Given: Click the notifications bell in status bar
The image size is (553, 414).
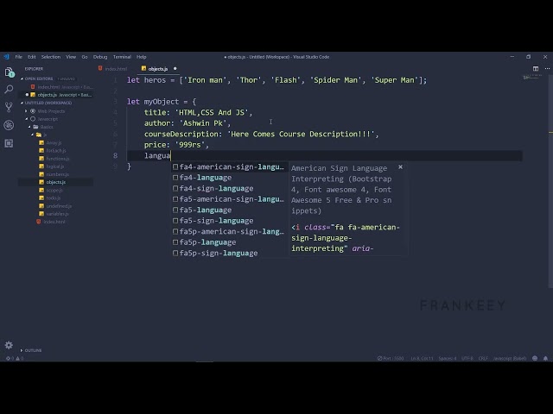Looking at the screenshot, I should point(545,359).
